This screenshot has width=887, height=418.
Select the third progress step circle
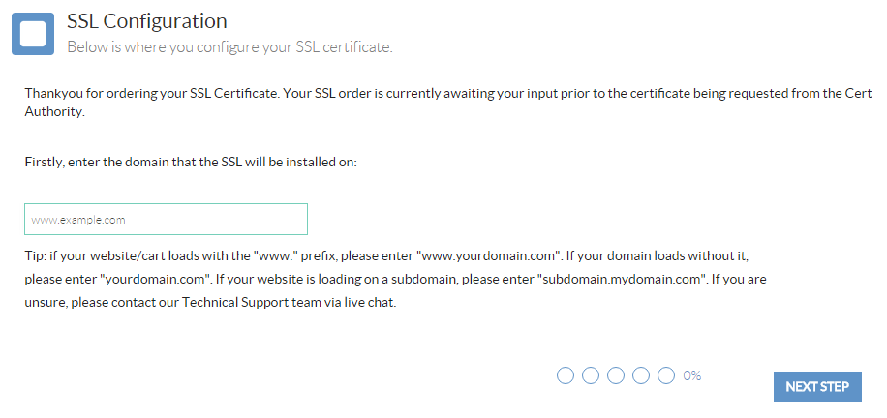coord(616,375)
